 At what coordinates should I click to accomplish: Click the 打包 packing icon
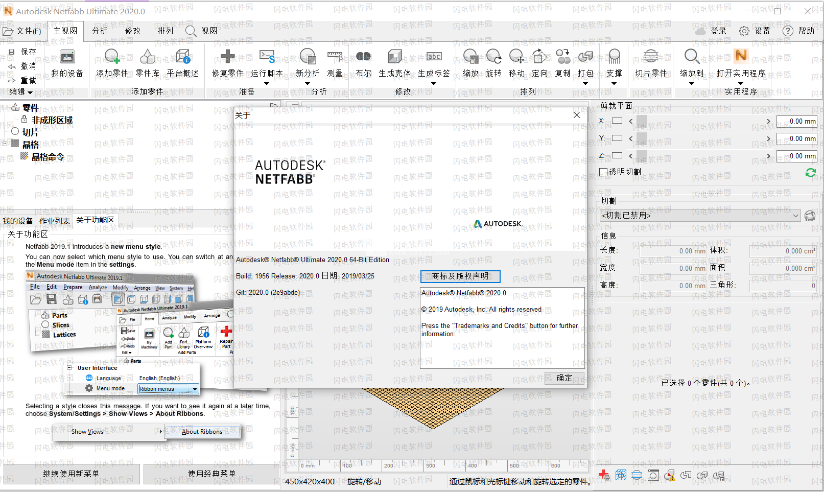point(585,57)
